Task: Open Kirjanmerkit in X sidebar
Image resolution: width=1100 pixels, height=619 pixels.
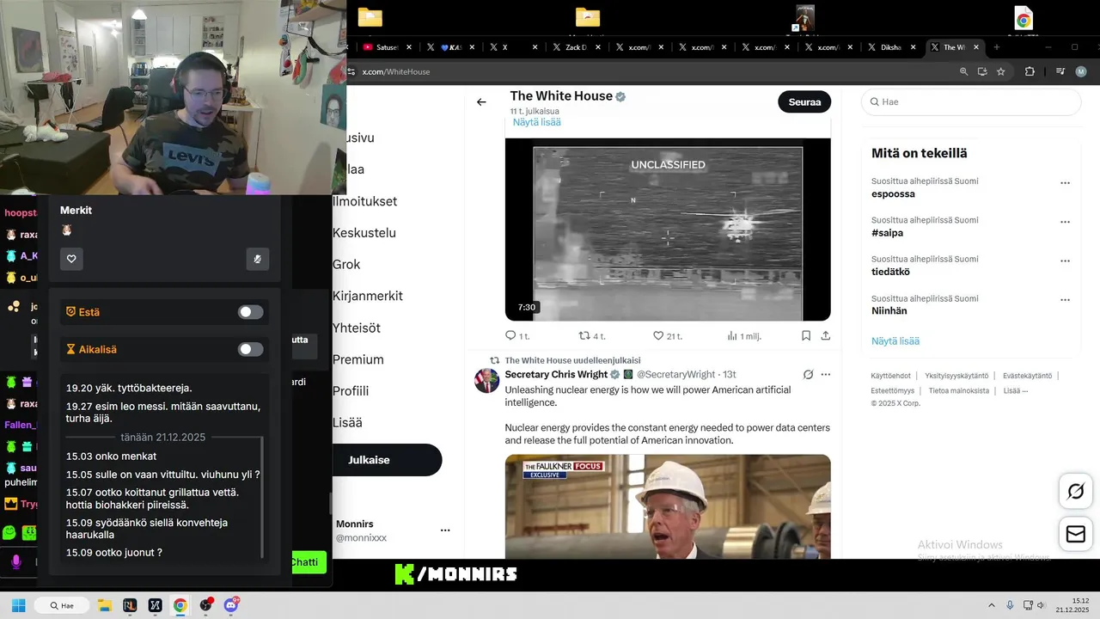Action: [x=368, y=296]
